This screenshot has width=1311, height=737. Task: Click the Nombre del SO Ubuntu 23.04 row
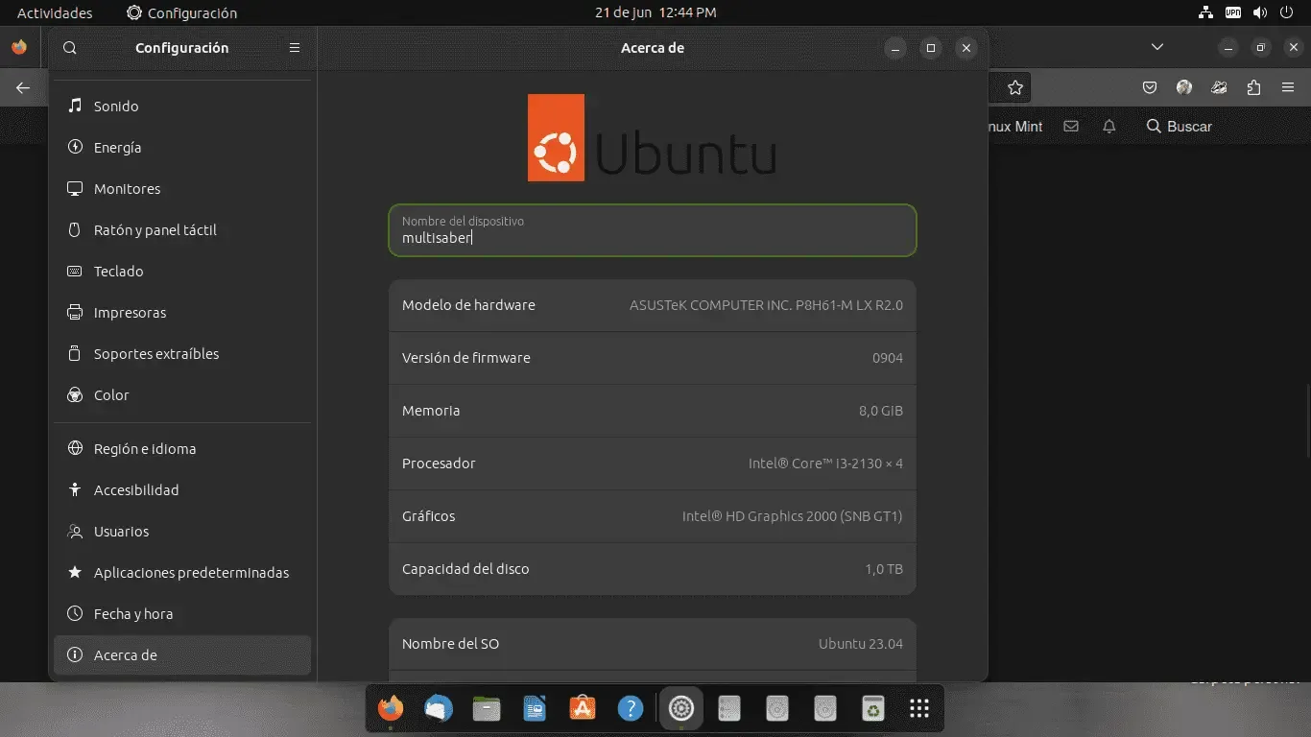click(653, 644)
